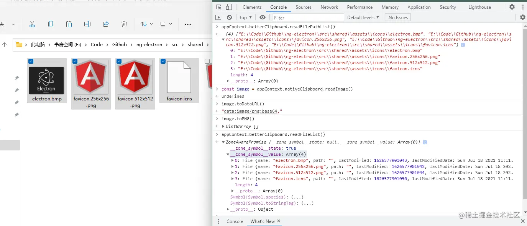Expand File entry 3 favicon.icns
Image resolution: width=527 pixels, height=226 pixels.
coord(233,179)
